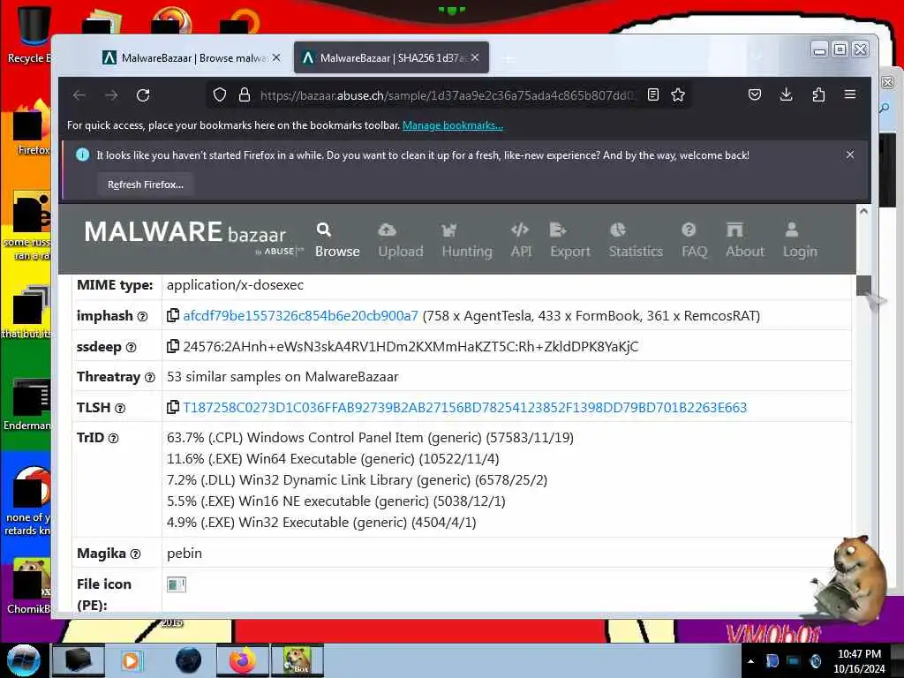Image resolution: width=904 pixels, height=678 pixels.
Task: Open the About page in navigation
Action: tap(745, 240)
